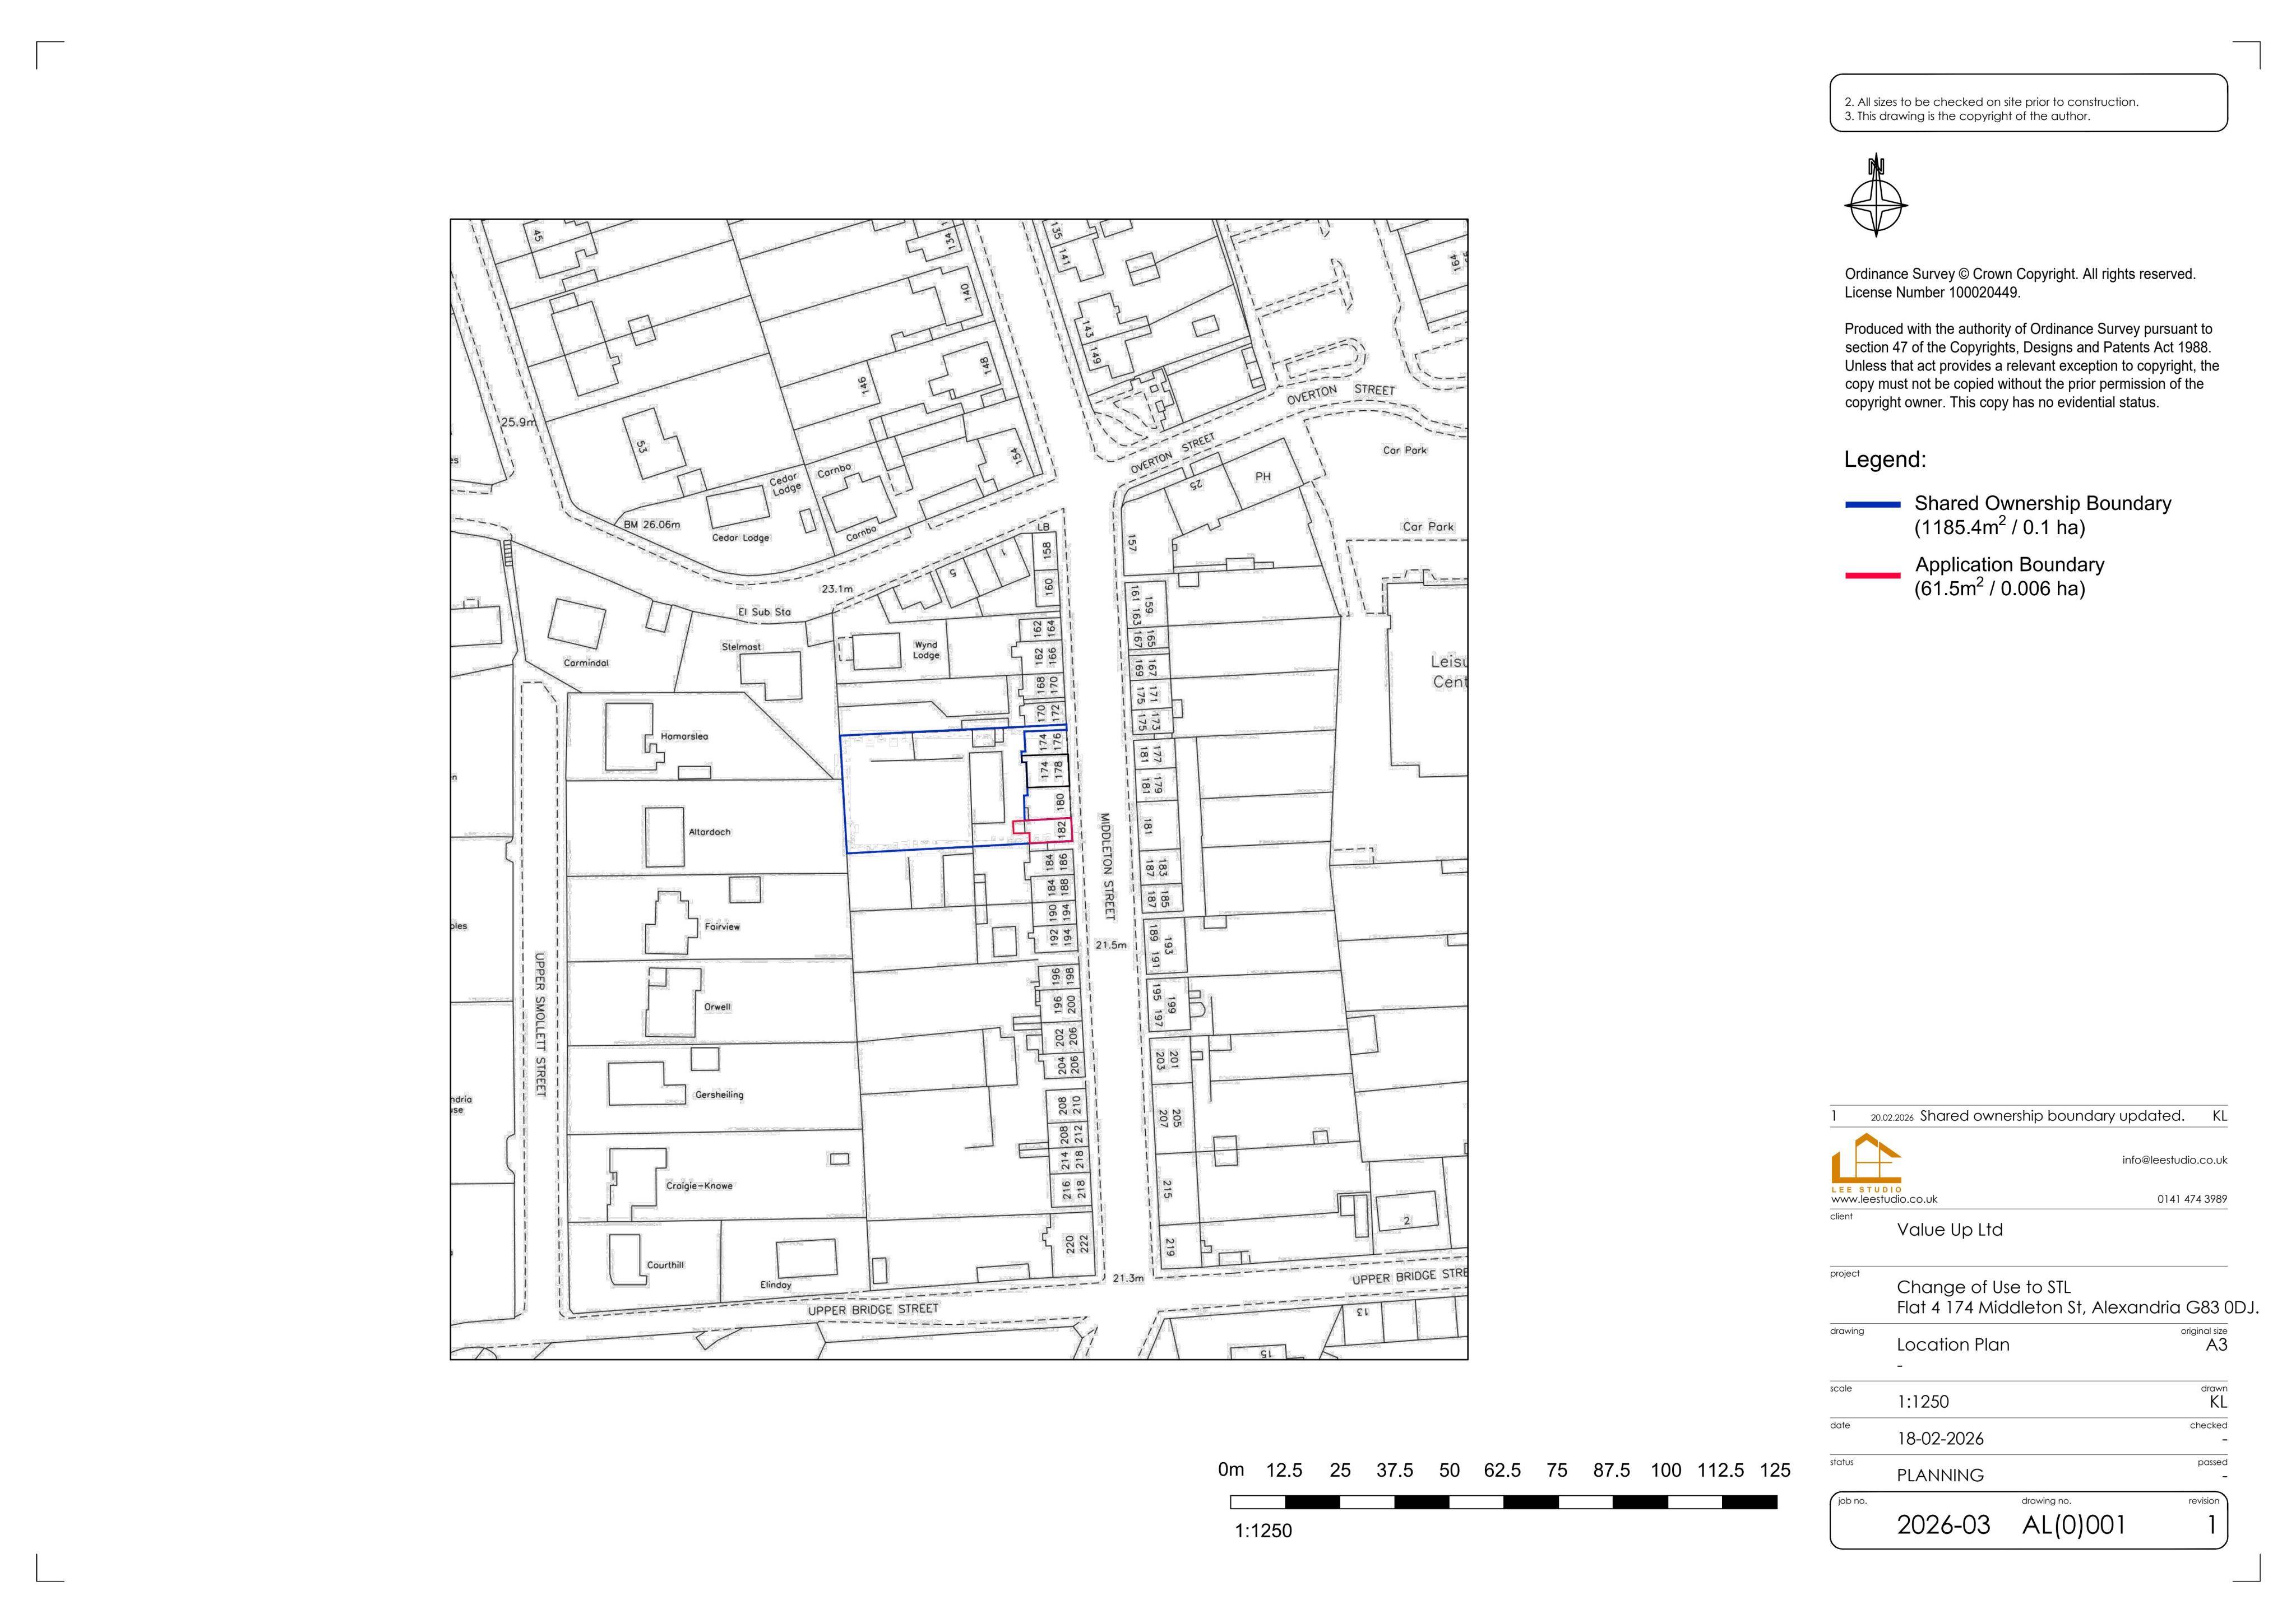The image size is (2296, 1623).
Task: Click the 'BM 26.06m' benchmark label
Action: (x=651, y=525)
